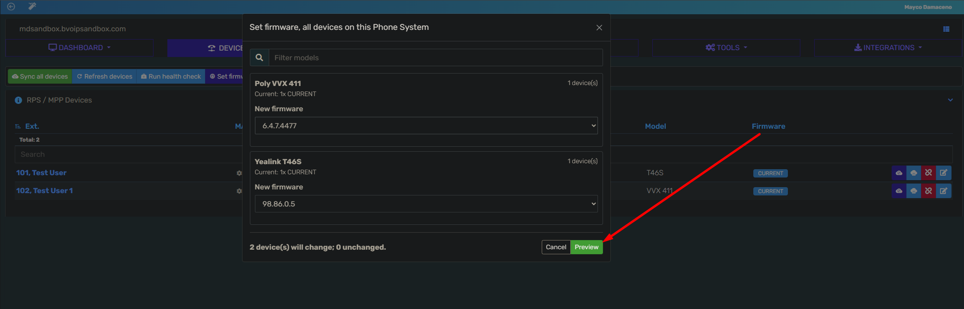
Task: Open Yealink T46S firmware dropdown
Action: tap(426, 204)
